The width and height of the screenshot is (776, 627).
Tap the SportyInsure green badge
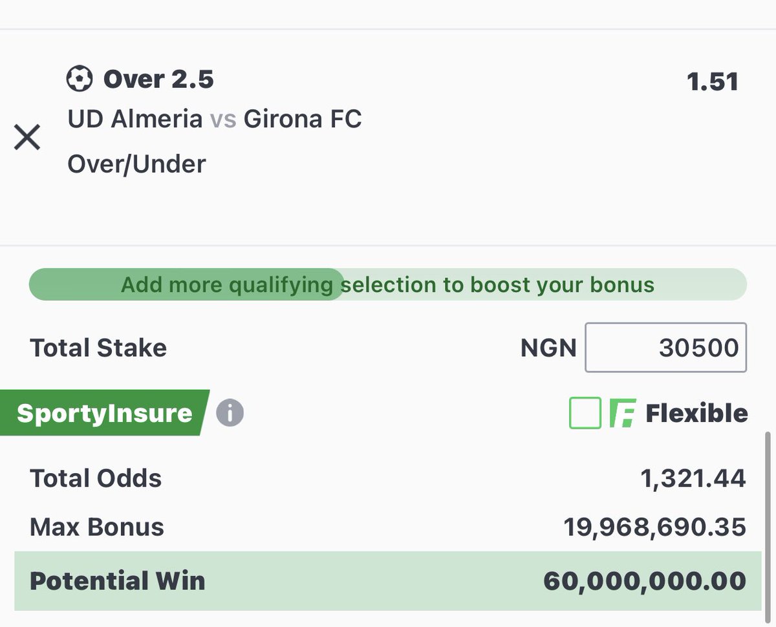pos(105,412)
